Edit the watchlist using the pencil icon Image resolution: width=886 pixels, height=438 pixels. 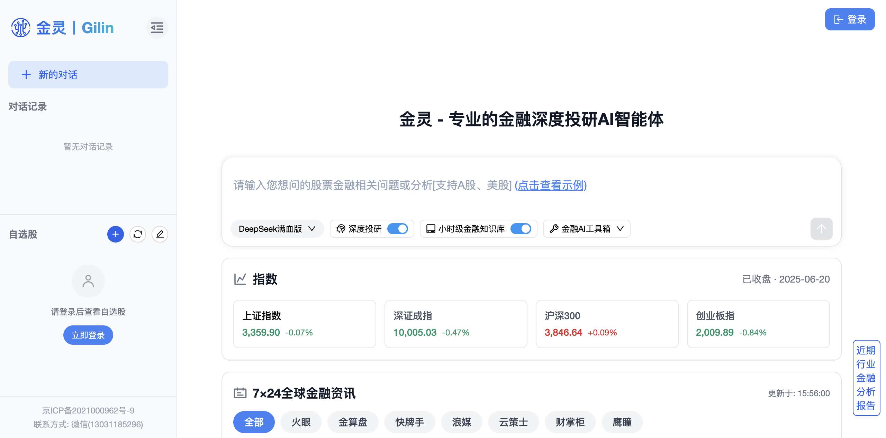(160, 234)
